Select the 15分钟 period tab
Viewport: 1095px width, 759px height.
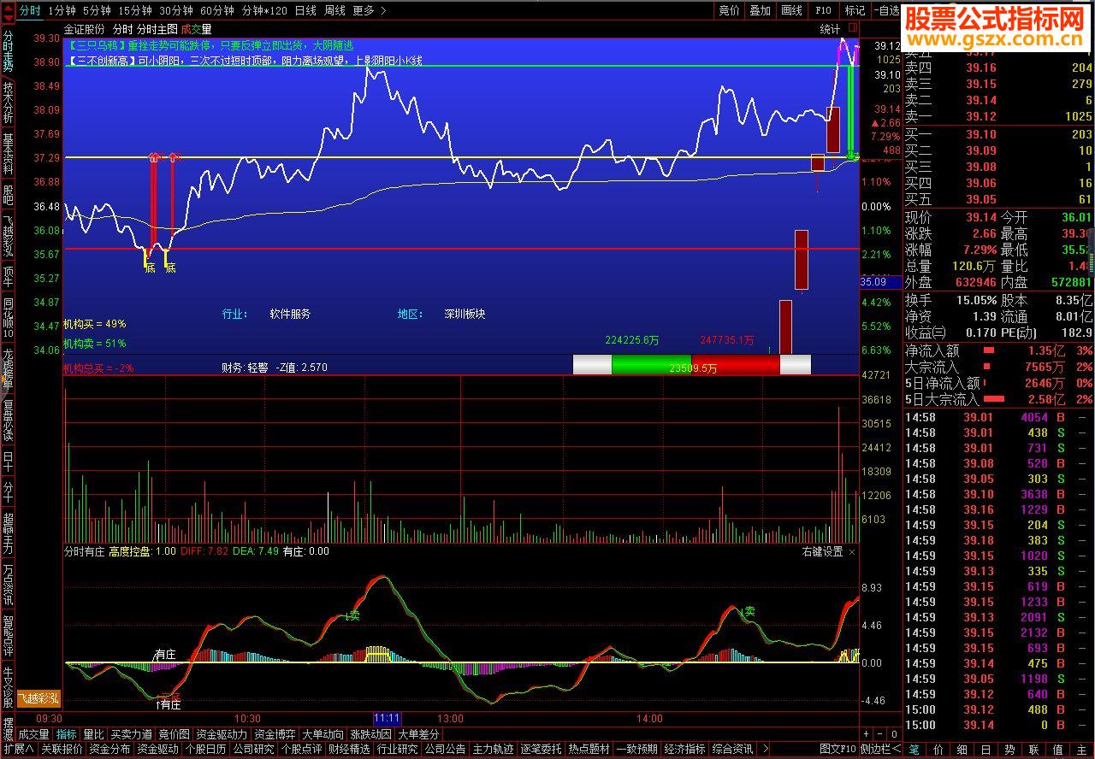tap(135, 10)
